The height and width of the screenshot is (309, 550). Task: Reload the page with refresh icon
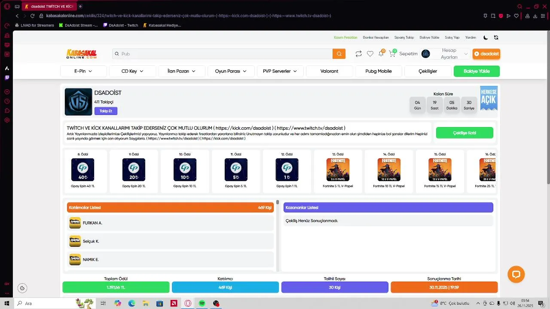coord(32,16)
